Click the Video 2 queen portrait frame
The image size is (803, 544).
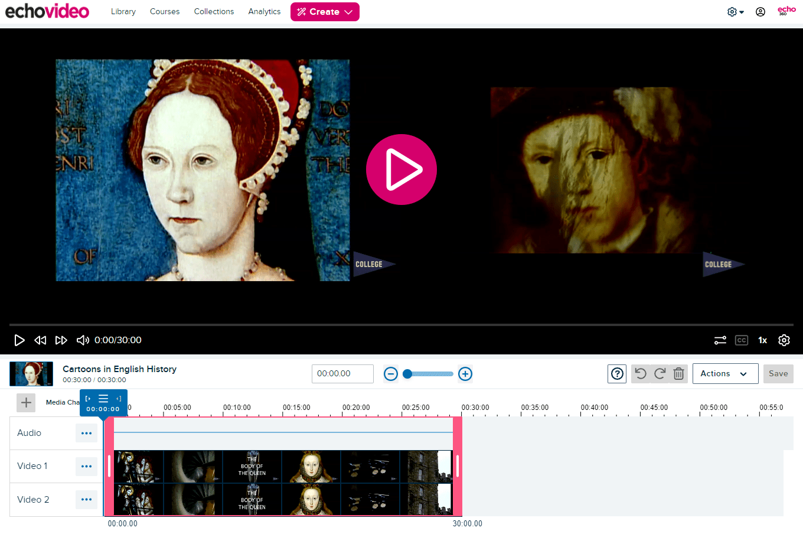pos(311,499)
